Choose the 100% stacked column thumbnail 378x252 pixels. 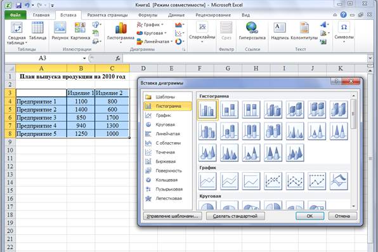[x=251, y=110]
